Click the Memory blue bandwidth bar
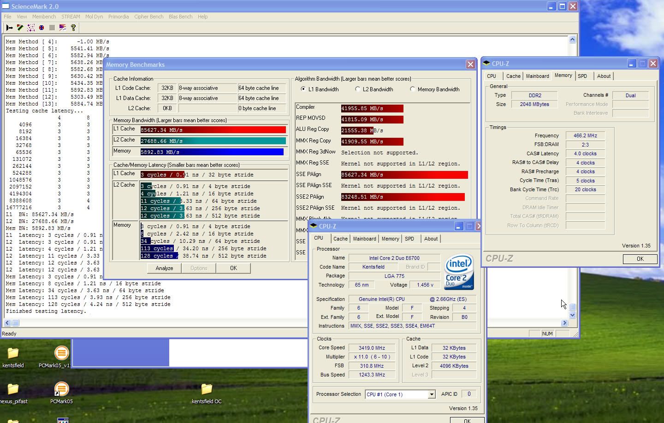This screenshot has width=664, height=423. pyautogui.click(x=212, y=152)
